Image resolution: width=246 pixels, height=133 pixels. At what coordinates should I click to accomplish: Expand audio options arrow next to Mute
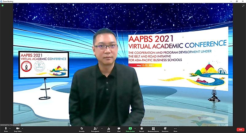coord(10,128)
